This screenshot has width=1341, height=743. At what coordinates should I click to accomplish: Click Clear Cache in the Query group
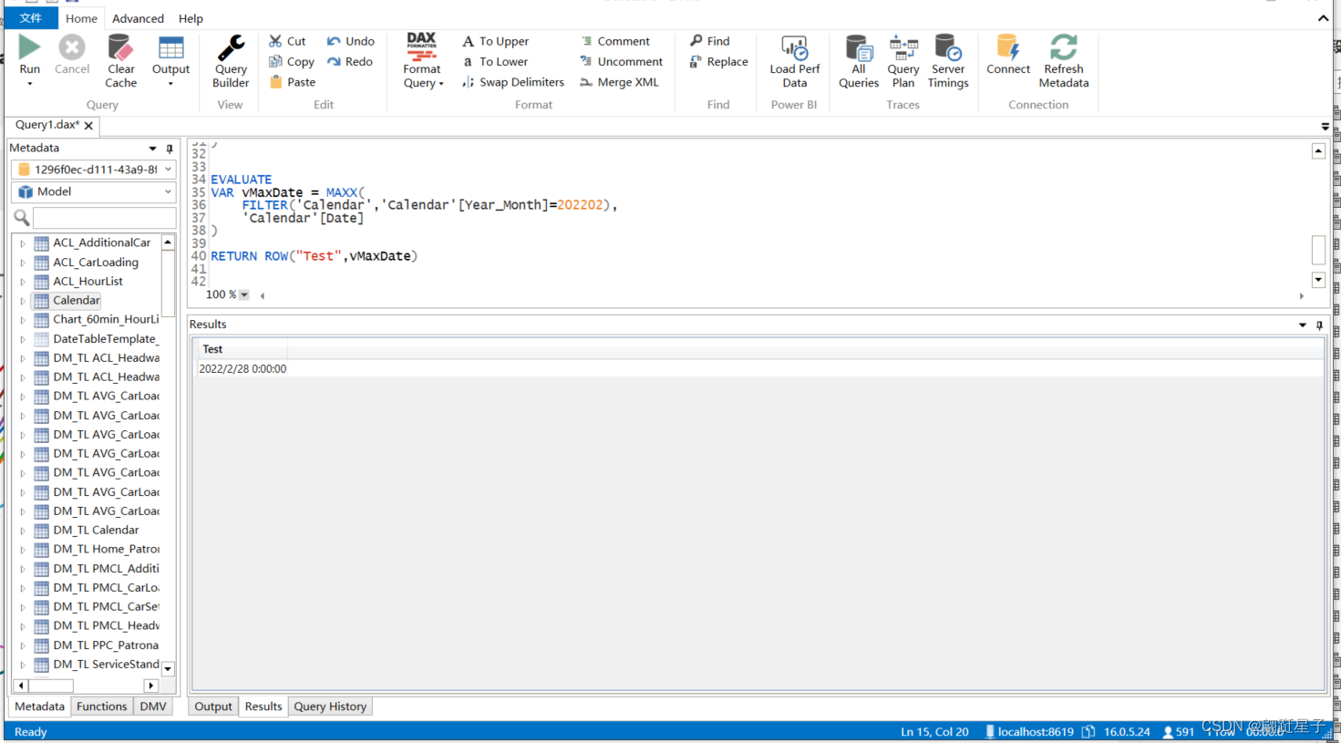coord(120,59)
